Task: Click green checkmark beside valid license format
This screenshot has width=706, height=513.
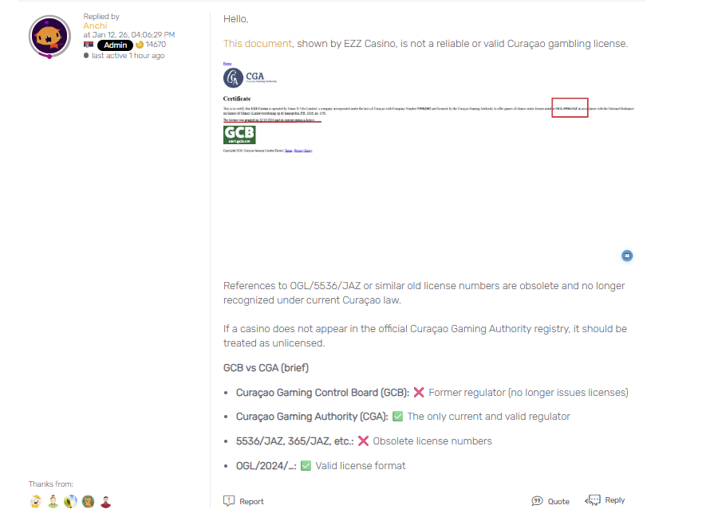Action: pos(306,465)
